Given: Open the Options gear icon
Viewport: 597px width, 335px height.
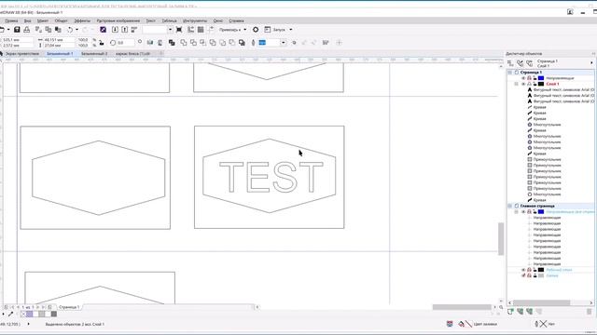Looking at the screenshot, I should (x=256, y=30).
